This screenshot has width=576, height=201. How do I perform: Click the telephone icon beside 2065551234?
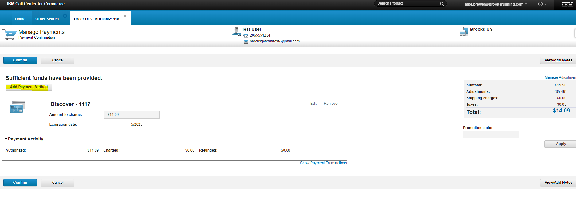click(245, 36)
